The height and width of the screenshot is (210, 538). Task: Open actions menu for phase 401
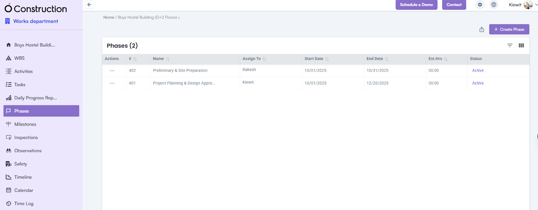112,83
